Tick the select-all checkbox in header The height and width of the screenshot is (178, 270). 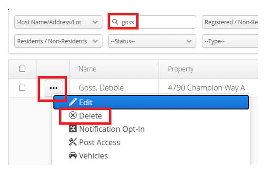point(22,69)
